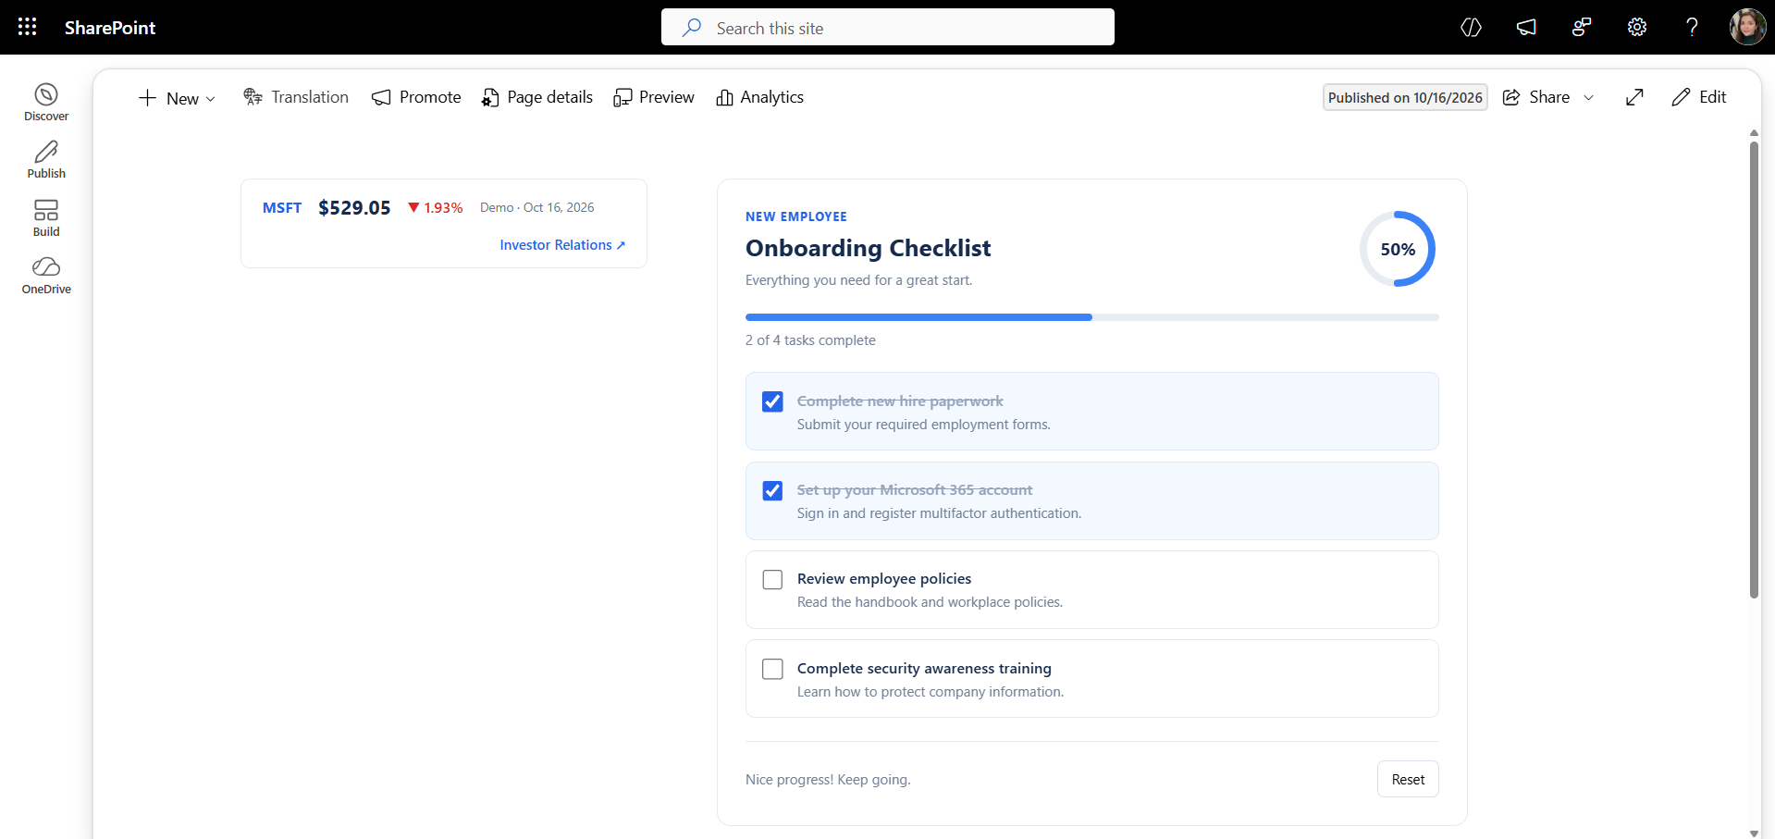Click the 50% circular progress indicator
Screen dimensions: 1775x839
(x=1398, y=249)
